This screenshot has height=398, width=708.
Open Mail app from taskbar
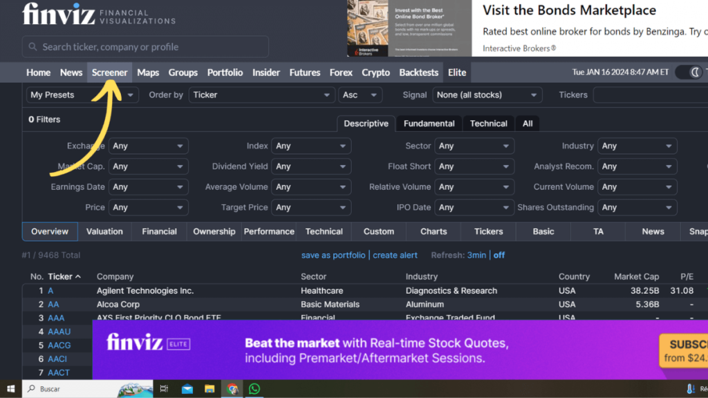click(x=187, y=388)
